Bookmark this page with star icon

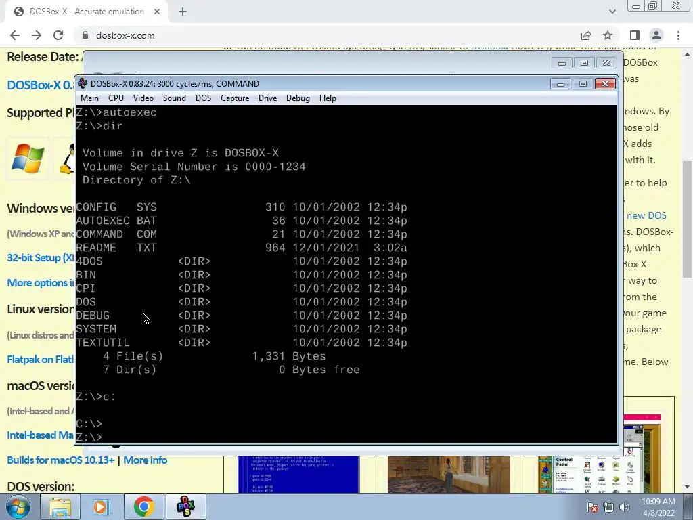tap(608, 35)
